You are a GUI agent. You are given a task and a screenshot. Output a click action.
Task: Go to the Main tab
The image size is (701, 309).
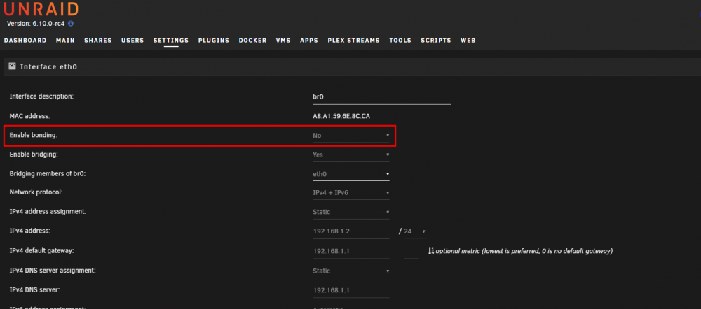tap(65, 40)
